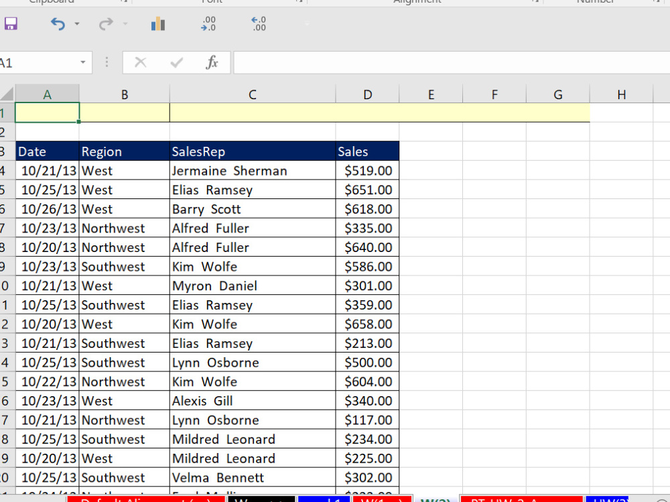Select the cell with $301.00
The image size is (670, 502).
click(x=367, y=286)
